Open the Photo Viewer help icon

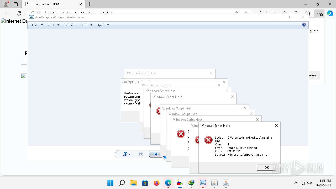pos(304,25)
